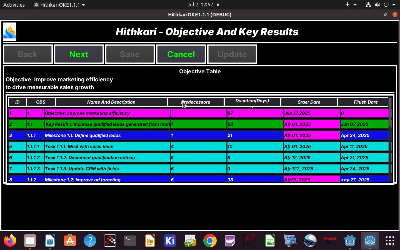
Task: Expand the accessibility menu
Action: [351, 5]
